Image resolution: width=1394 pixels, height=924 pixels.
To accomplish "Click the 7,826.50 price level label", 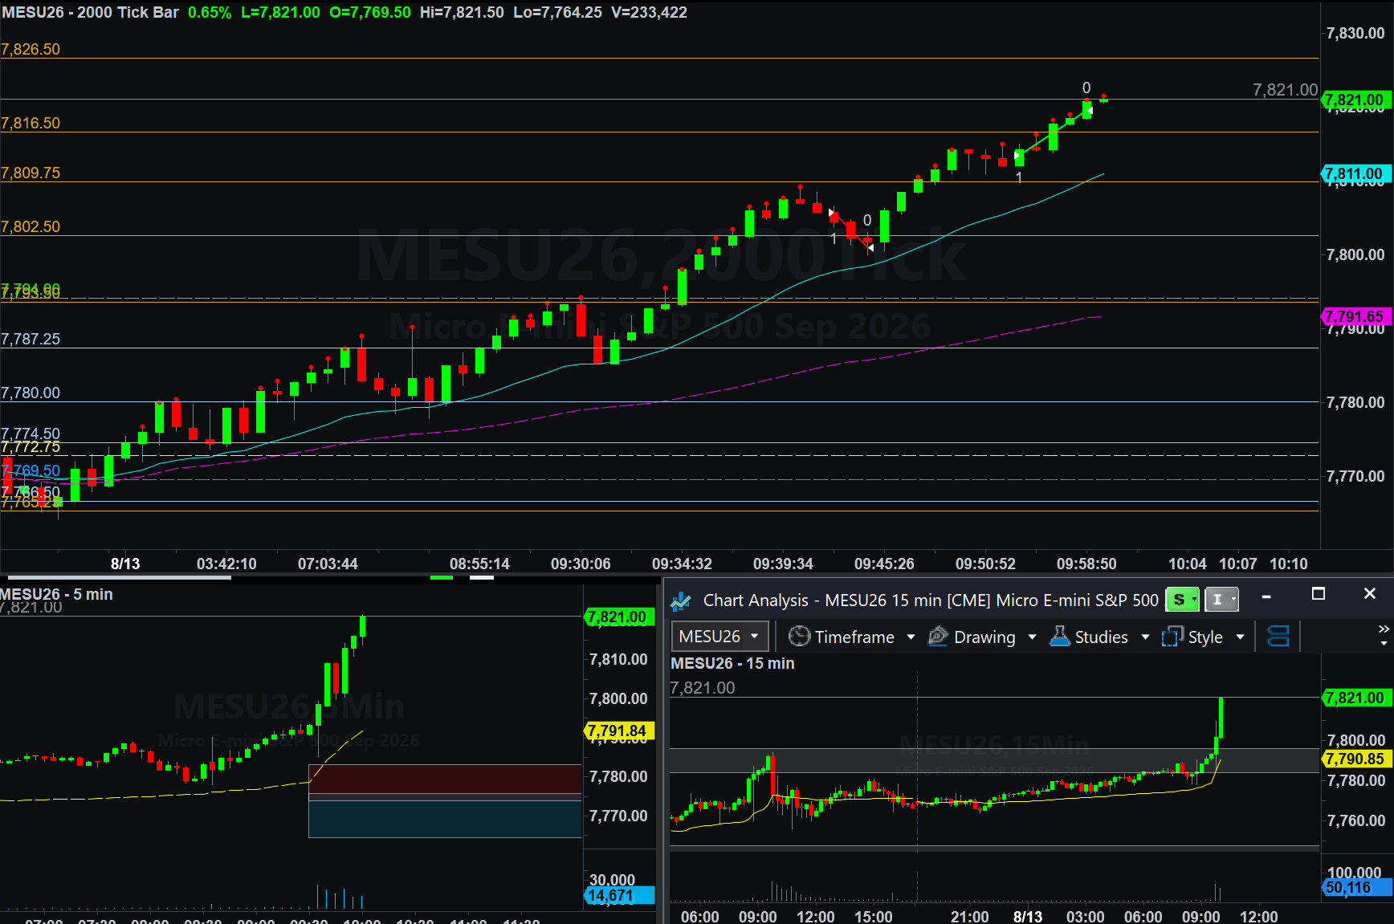I will tap(31, 49).
